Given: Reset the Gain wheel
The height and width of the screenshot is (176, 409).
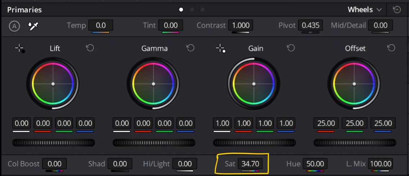Looking at the screenshot, I should click(291, 48).
